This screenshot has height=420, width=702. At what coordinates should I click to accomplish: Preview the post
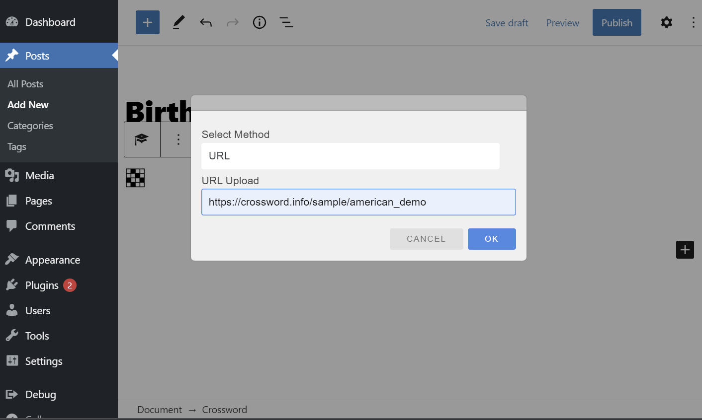coord(562,23)
